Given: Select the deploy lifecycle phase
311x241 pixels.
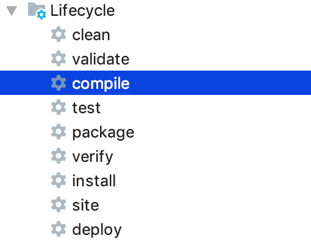Looking at the screenshot, I should (97, 230).
